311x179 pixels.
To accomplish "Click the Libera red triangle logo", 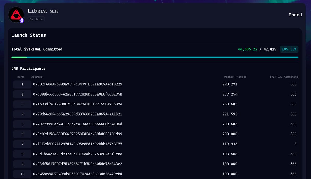I will [x=16, y=15].
